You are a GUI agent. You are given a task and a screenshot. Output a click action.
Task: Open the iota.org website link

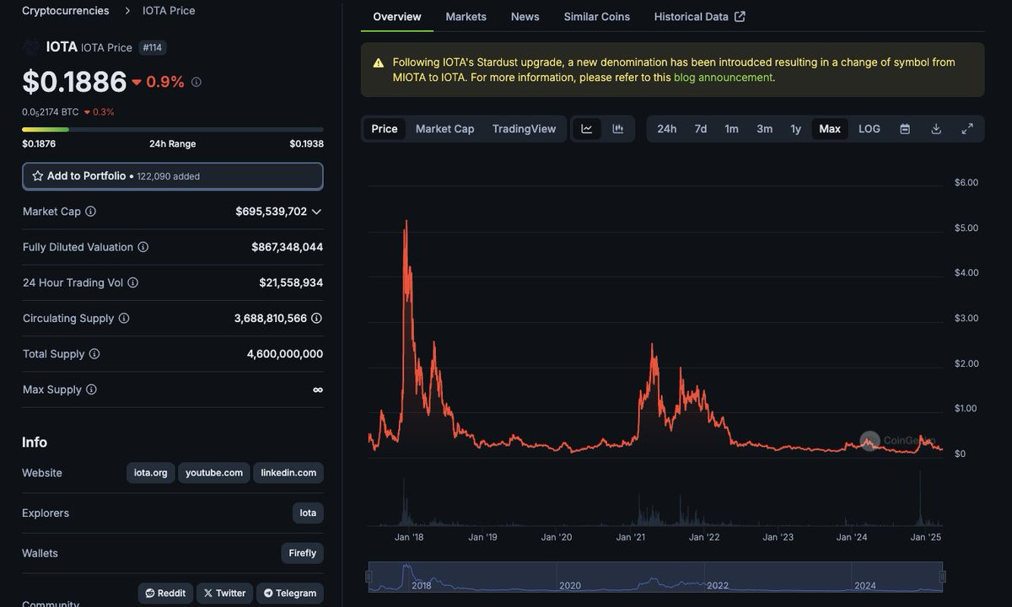tap(151, 473)
